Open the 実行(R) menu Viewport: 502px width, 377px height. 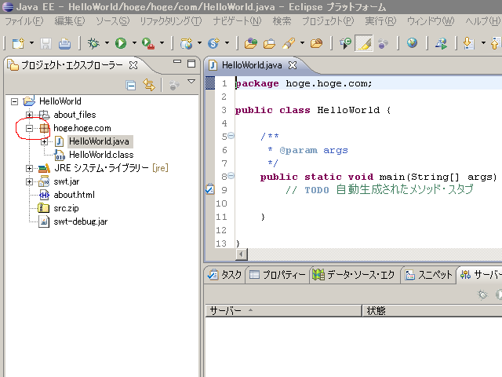[380, 21]
